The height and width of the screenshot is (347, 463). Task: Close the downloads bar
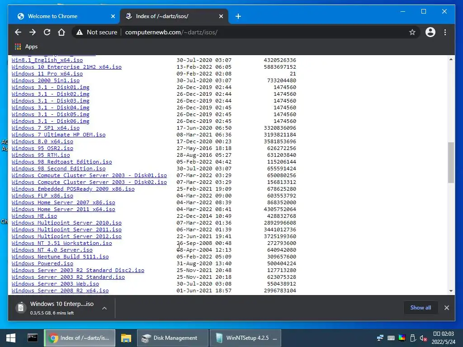(x=446, y=308)
